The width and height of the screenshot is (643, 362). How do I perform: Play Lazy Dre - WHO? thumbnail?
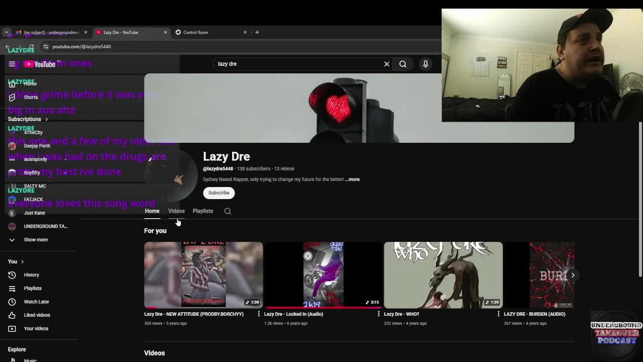coord(443,275)
